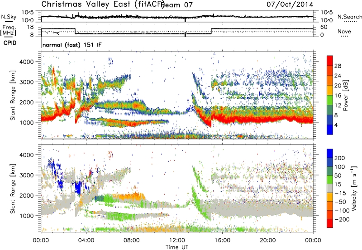Click the "-100" label on Velocity colorbar
Image resolution: width=362 pixels, height=250 pixels.
[x=342, y=211]
